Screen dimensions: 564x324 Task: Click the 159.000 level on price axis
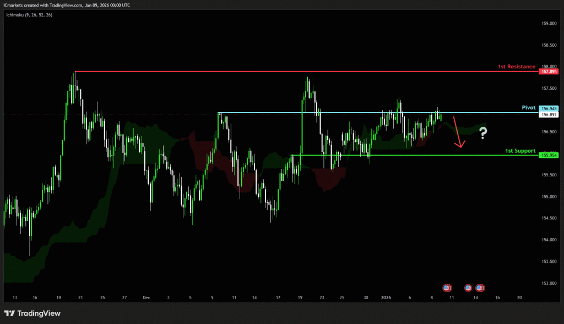[x=549, y=24]
